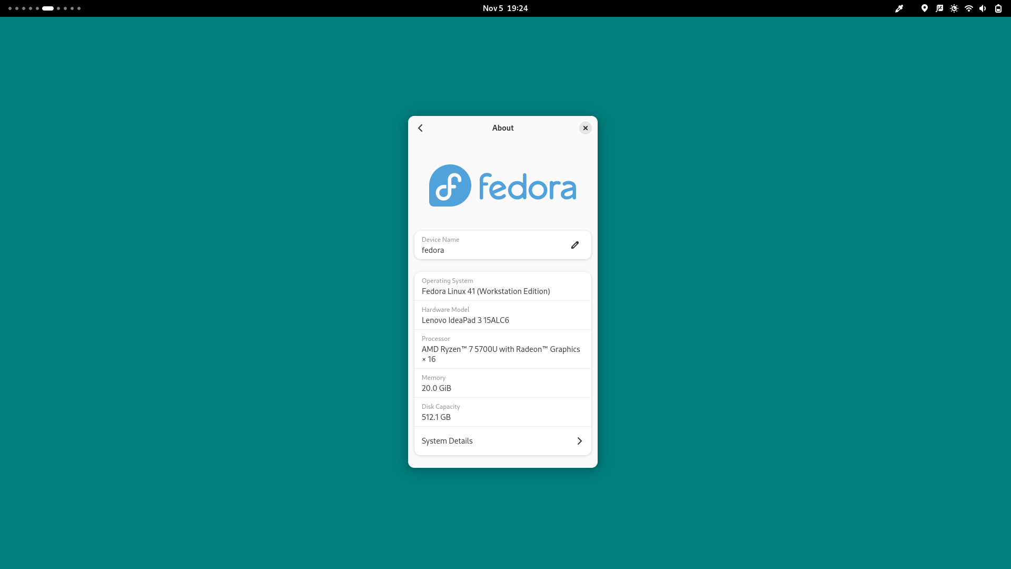The height and width of the screenshot is (569, 1011).
Task: Click the note tray icon
Action: coord(939,8)
